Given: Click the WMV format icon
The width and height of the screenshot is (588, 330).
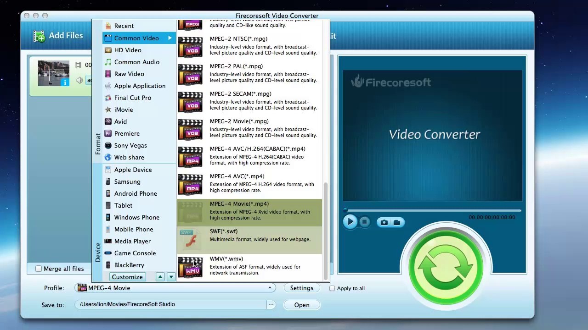Looking at the screenshot, I should point(190,267).
